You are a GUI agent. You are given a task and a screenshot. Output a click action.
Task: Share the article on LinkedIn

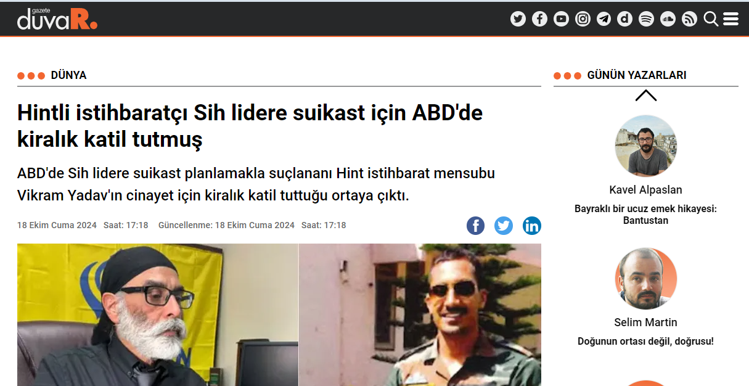[532, 226]
